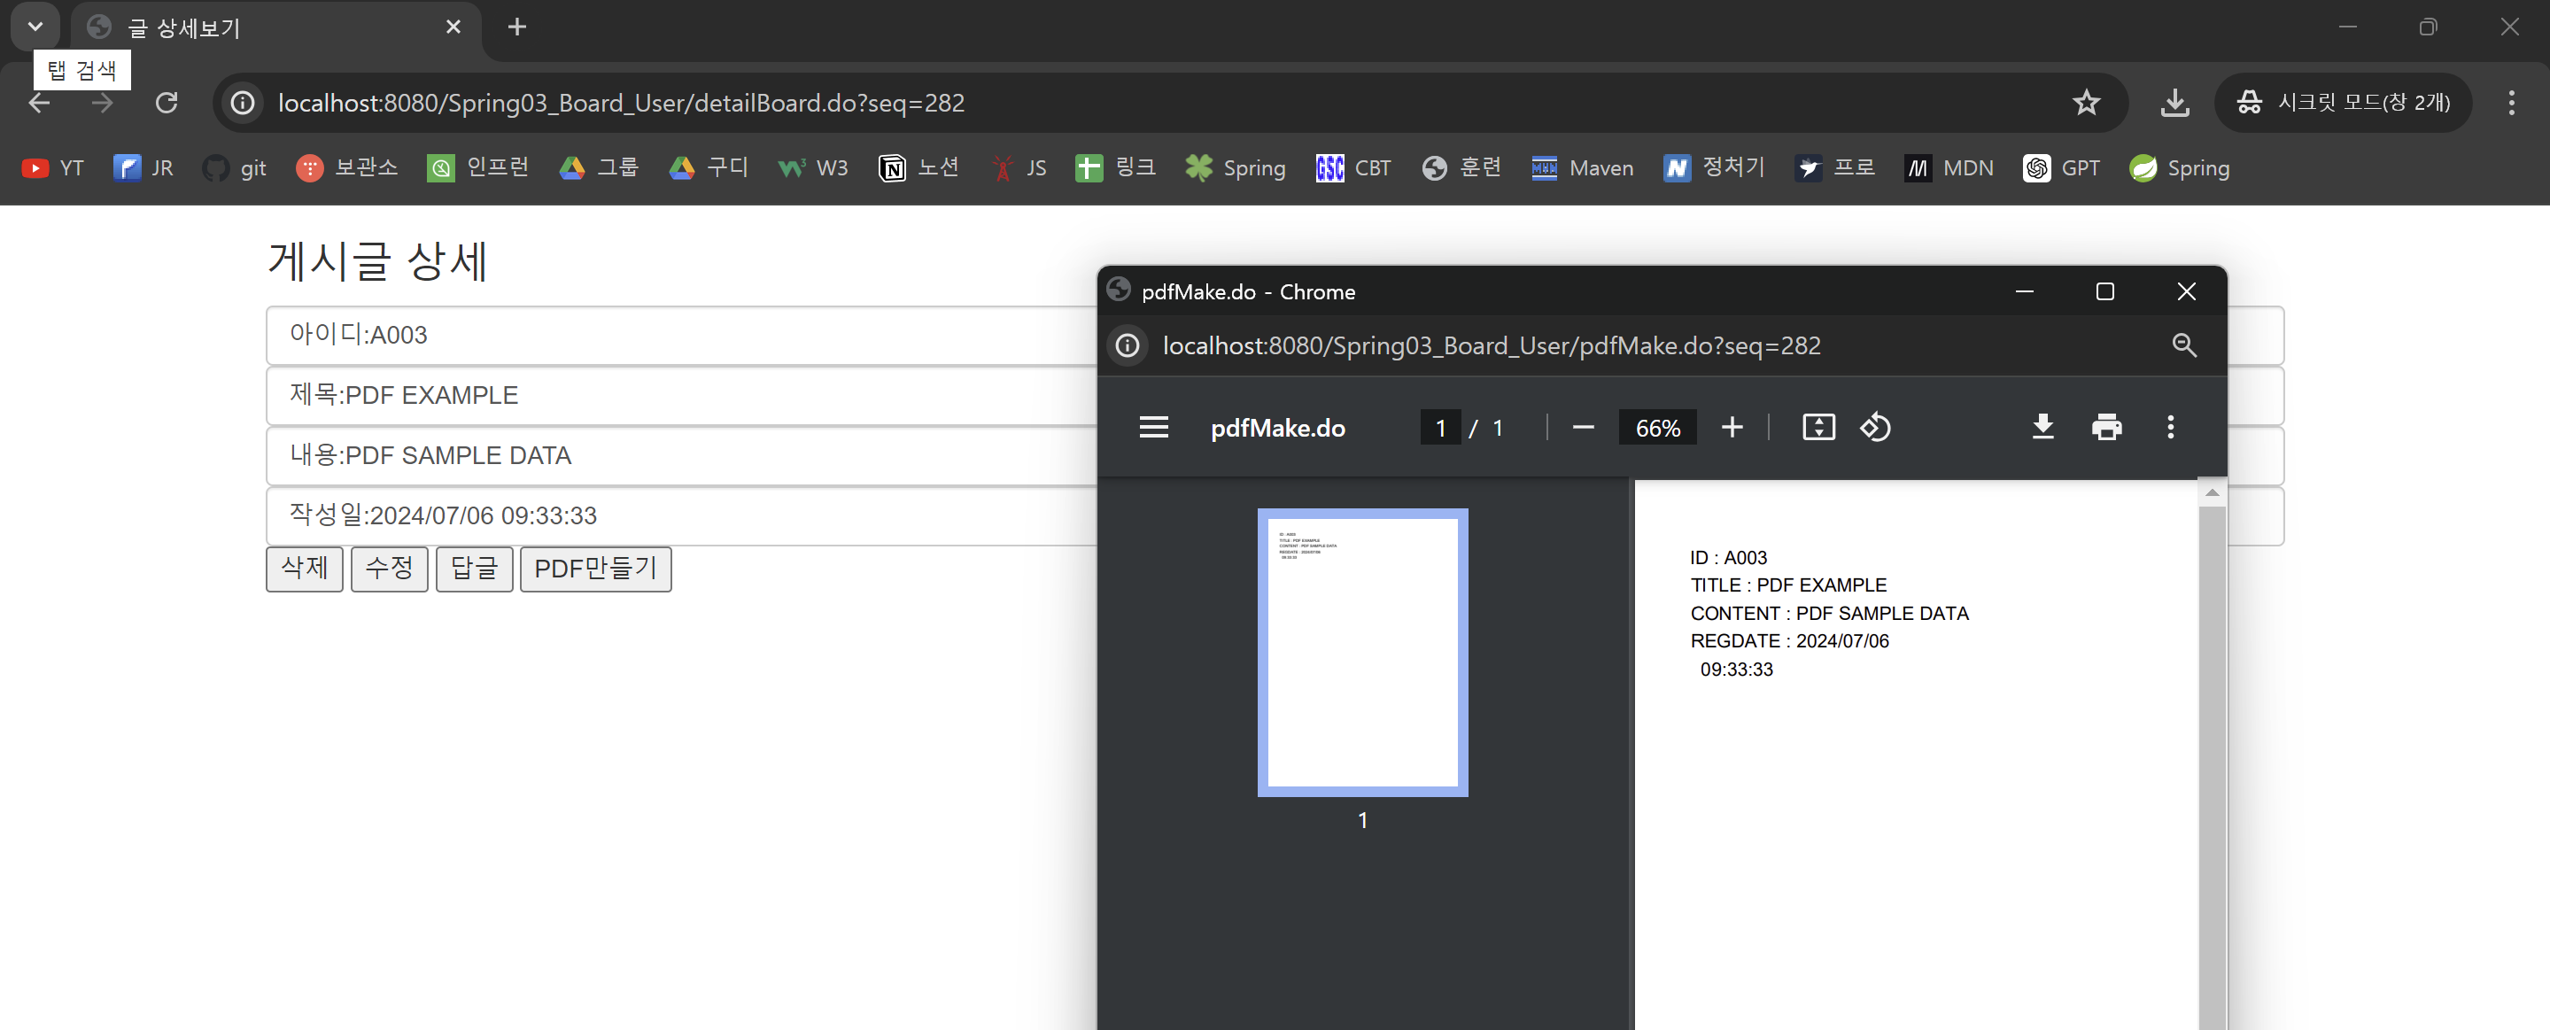The image size is (2550, 1030).
Task: Click the popup window URL pdfMake.do?seq=282
Action: coord(1491,345)
